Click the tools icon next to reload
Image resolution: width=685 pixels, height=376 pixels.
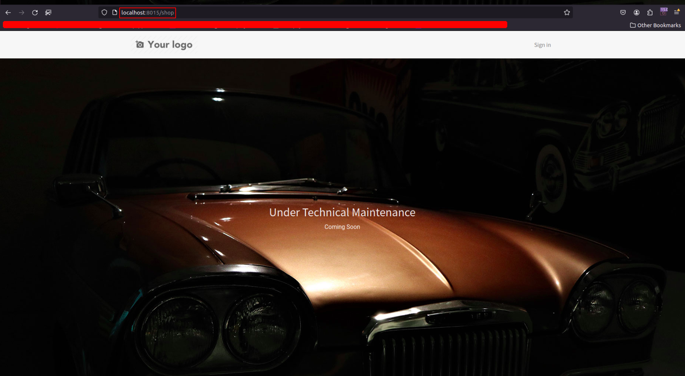48,13
